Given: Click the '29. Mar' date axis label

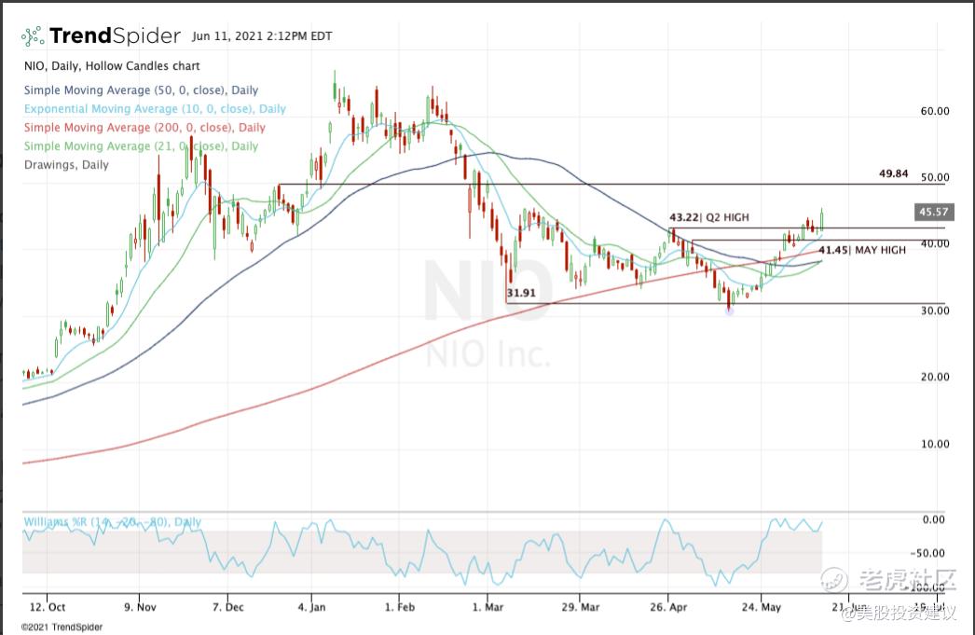Looking at the screenshot, I should pyautogui.click(x=580, y=607).
